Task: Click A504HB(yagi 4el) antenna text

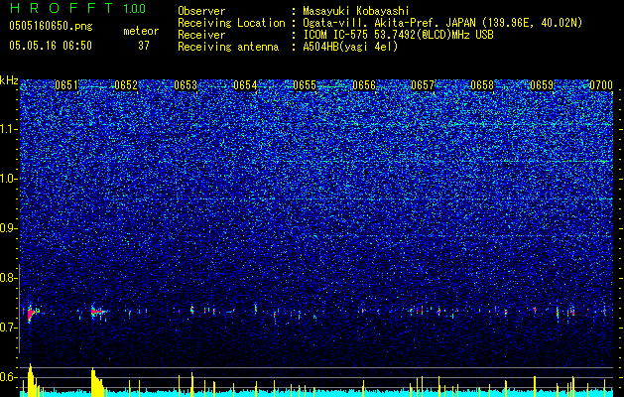Action: pyautogui.click(x=350, y=47)
